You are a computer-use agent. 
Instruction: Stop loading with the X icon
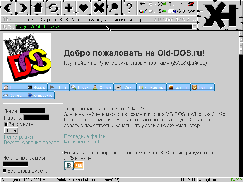pos(99,8)
